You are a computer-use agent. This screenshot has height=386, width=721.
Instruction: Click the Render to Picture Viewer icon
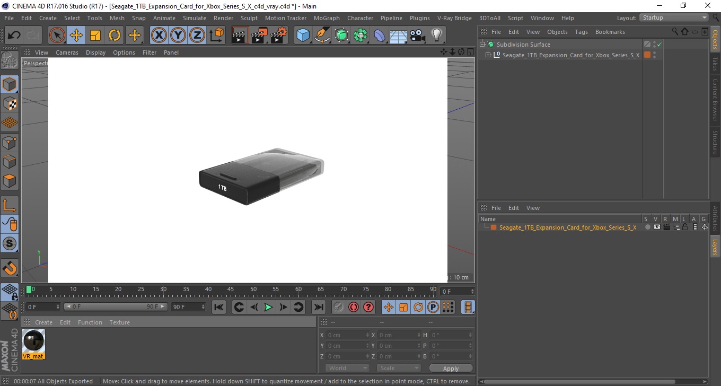259,36
